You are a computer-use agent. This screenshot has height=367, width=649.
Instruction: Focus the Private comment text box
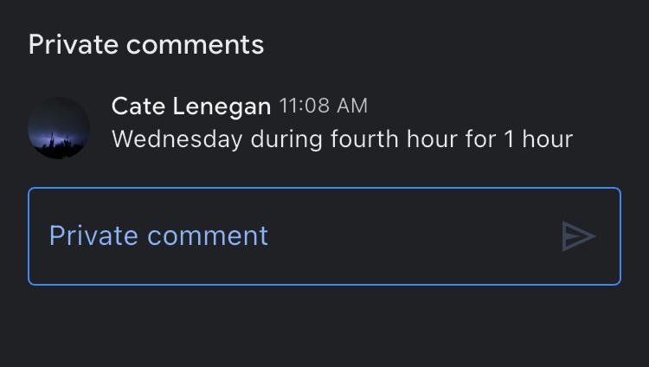(294, 236)
